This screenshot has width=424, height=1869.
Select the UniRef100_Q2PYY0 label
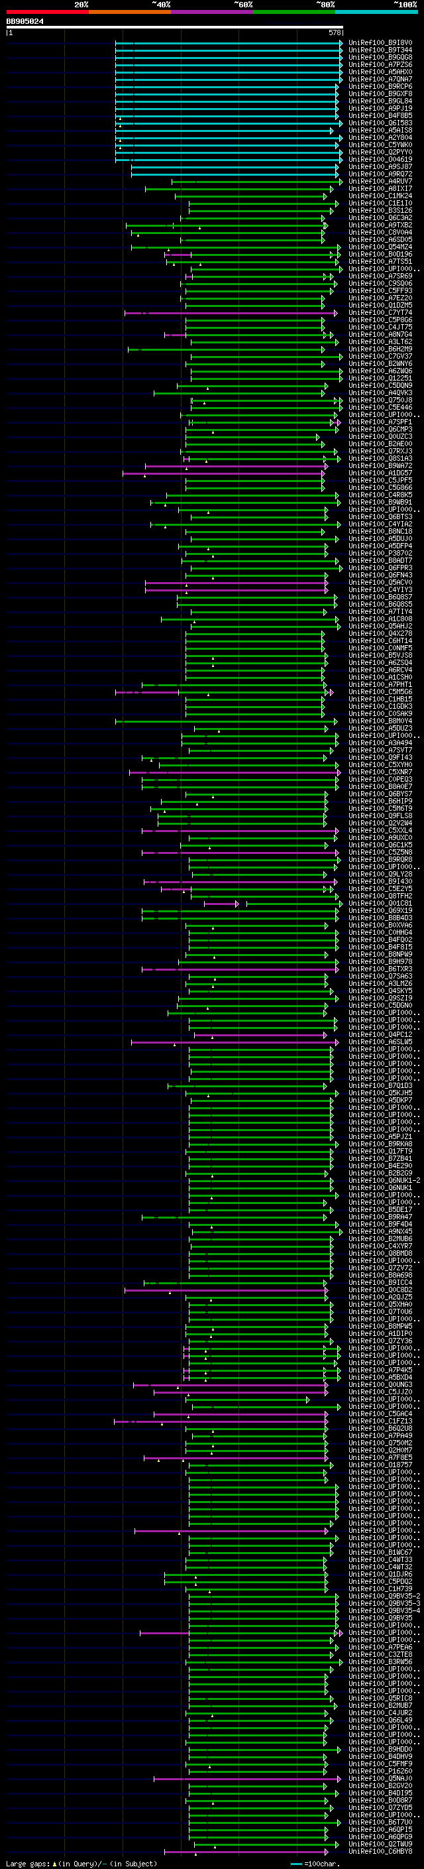point(380,152)
